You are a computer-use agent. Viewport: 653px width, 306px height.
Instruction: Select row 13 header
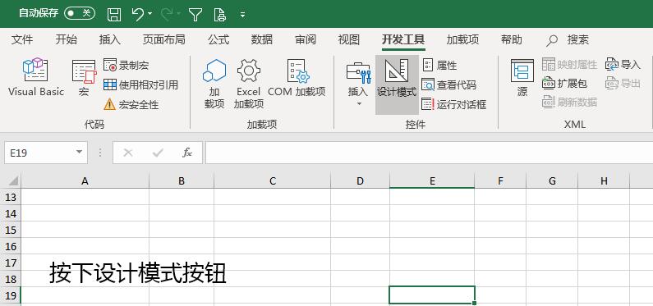(11, 197)
